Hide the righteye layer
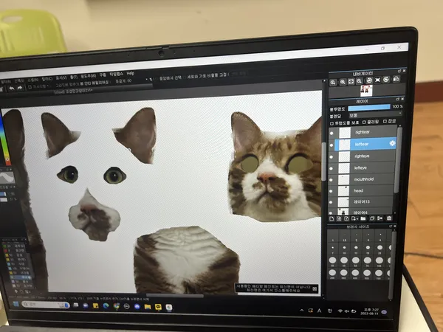Image resolution: width=443 pixels, height=332 pixels. (332, 157)
